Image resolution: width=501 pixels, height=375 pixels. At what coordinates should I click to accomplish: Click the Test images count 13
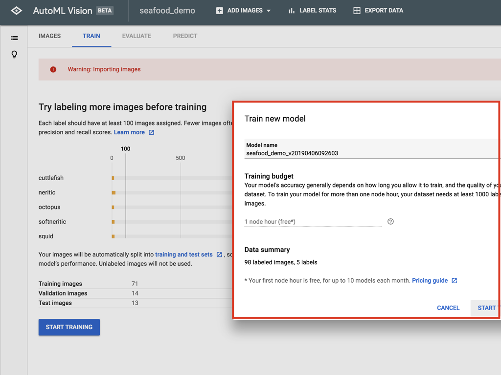pos(135,303)
